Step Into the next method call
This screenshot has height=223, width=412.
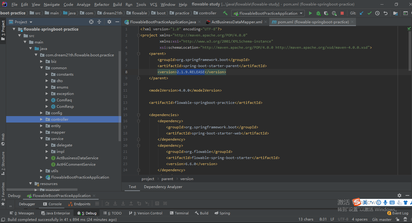115,203
